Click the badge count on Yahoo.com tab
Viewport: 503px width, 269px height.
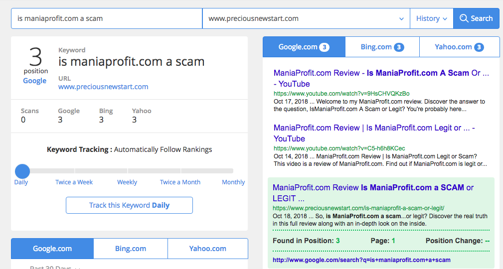(479, 47)
